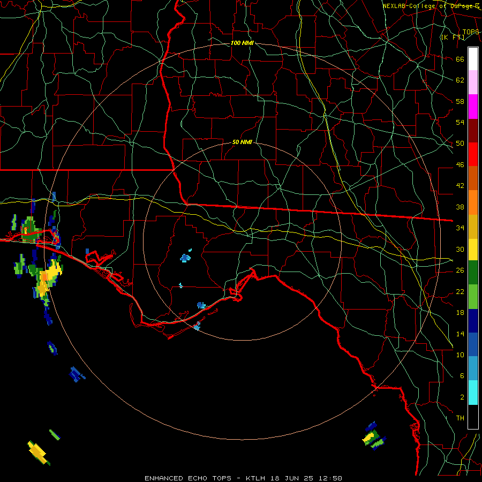Click the "66" legend value
This screenshot has height=482, width=482.
point(460,59)
